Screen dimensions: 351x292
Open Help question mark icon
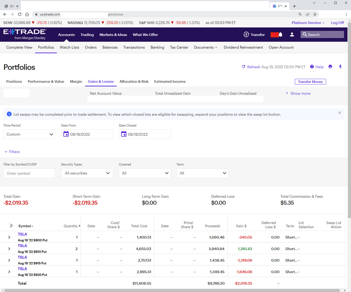(312, 66)
